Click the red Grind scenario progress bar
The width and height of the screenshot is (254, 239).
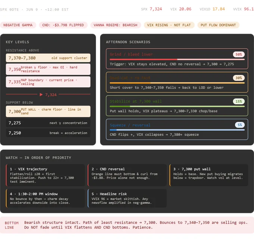[177, 59]
